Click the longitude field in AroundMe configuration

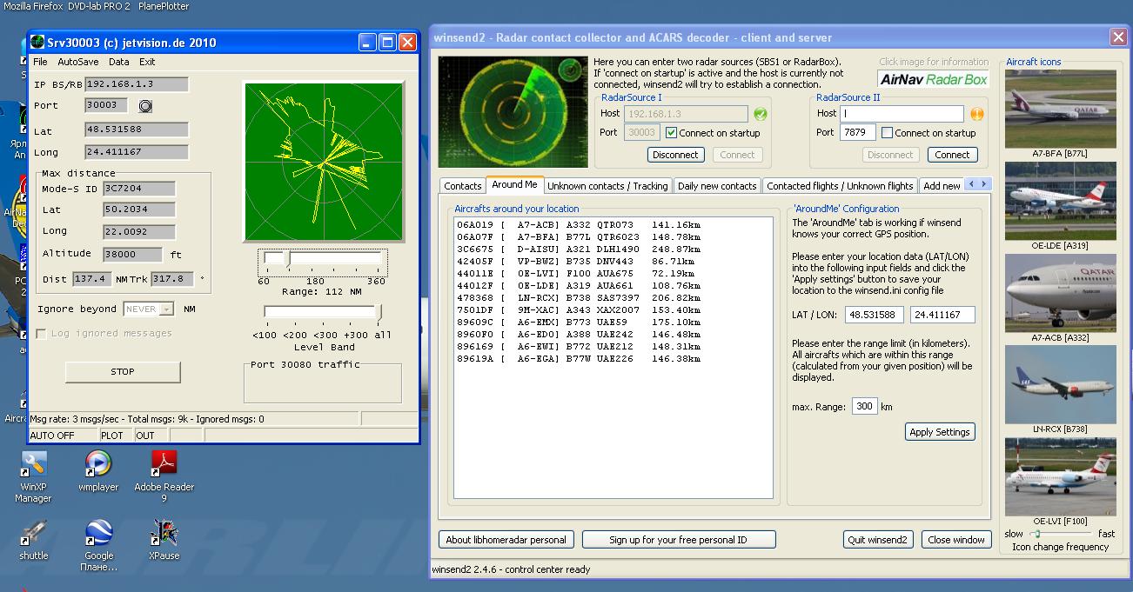click(x=942, y=315)
